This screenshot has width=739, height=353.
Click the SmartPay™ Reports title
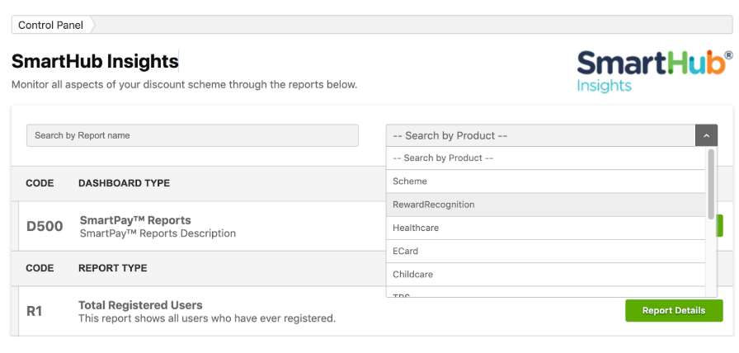pos(135,220)
